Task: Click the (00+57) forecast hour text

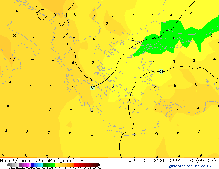Action: tap(206, 161)
